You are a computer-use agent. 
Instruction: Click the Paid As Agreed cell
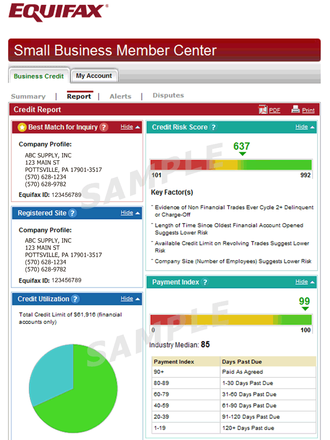pos(268,372)
